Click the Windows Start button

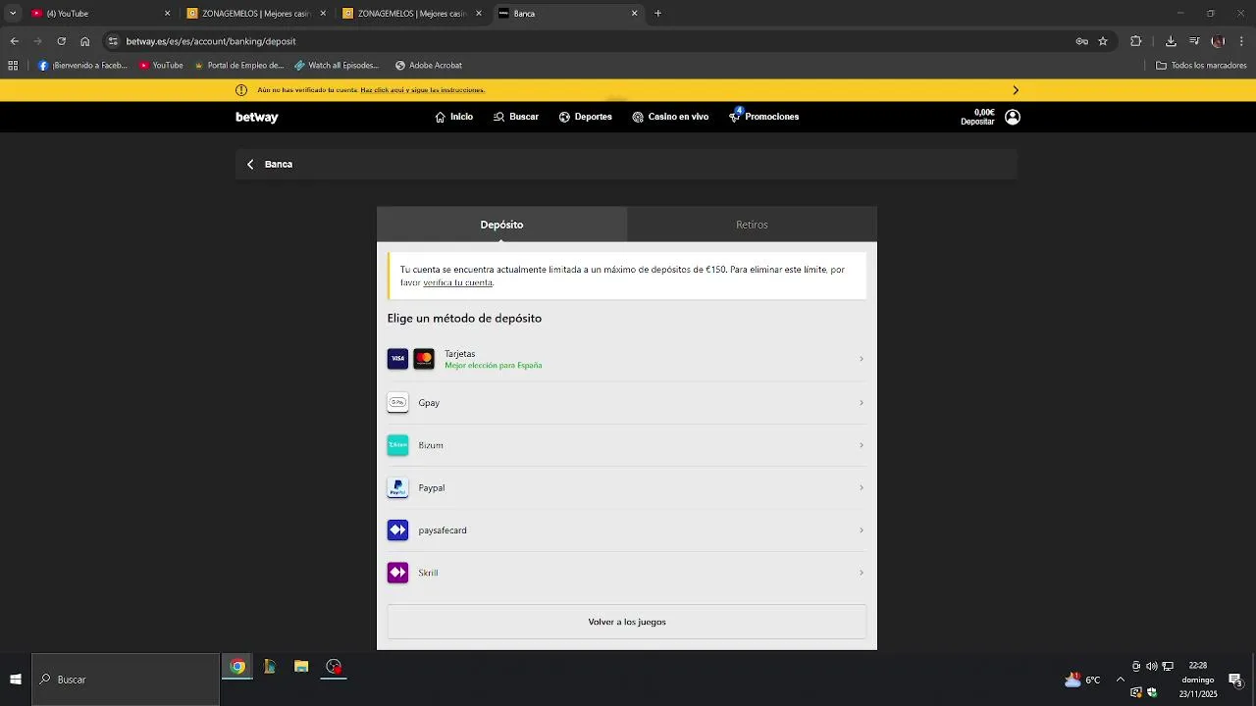(16, 680)
